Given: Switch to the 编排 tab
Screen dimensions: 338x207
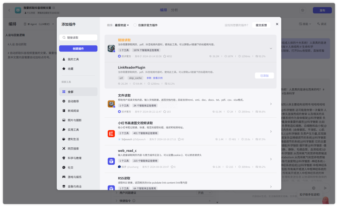Looking at the screenshot, I should point(163,10).
